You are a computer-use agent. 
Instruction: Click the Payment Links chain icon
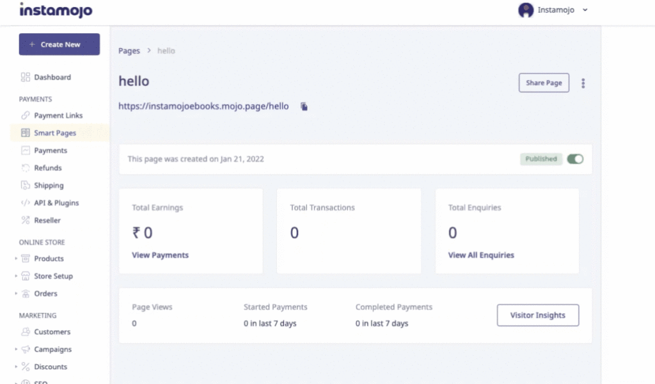pyautogui.click(x=26, y=116)
